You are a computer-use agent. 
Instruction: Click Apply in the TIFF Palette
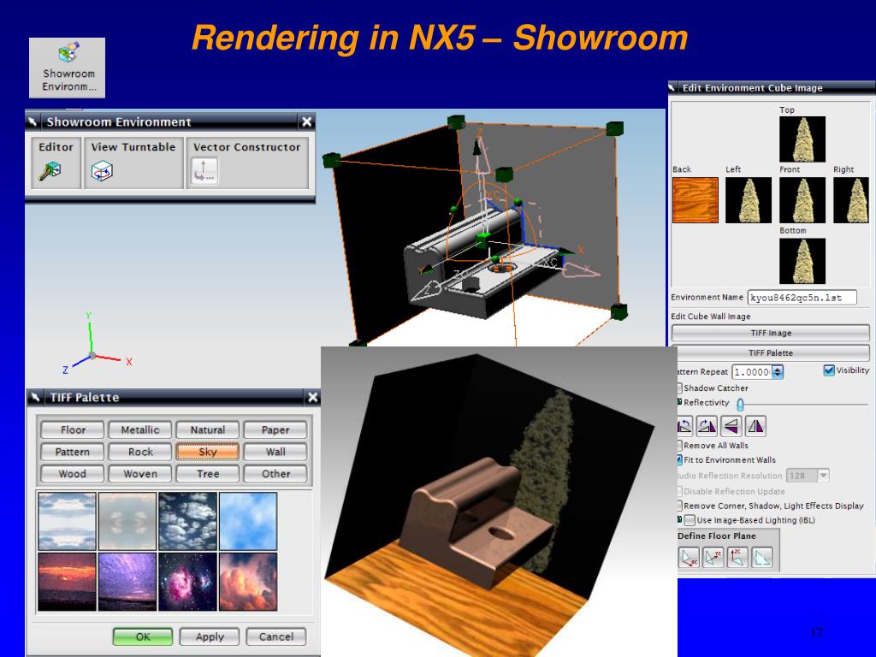coord(210,636)
